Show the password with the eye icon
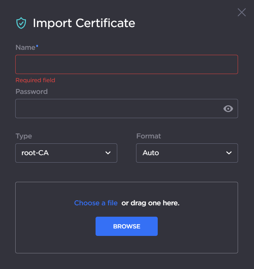This screenshot has height=269, width=254. tap(228, 109)
